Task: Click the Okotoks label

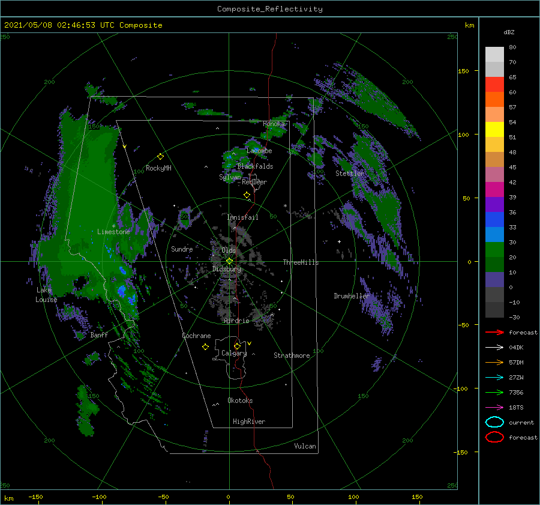Action: (x=240, y=400)
